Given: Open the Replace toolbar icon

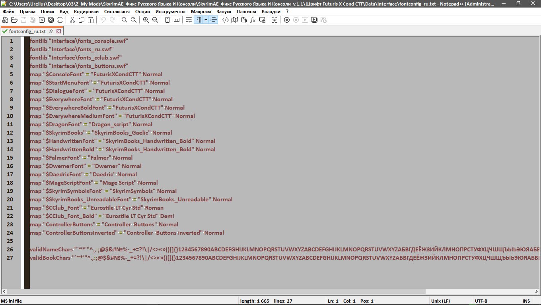Looking at the screenshot, I should coord(134,20).
